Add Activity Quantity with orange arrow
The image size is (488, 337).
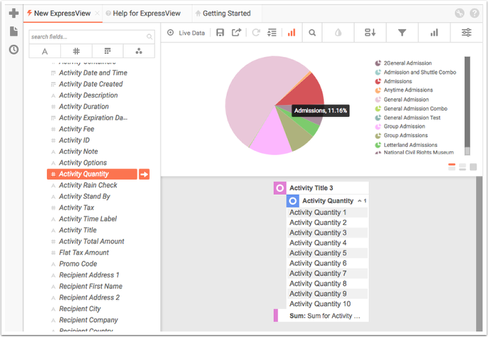pos(144,174)
